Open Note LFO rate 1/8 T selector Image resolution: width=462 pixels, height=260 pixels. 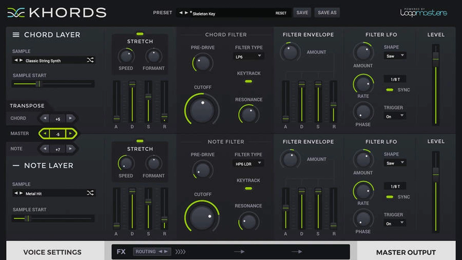coord(395,186)
